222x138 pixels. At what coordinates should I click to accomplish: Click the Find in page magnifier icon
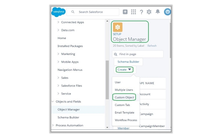point(115,54)
